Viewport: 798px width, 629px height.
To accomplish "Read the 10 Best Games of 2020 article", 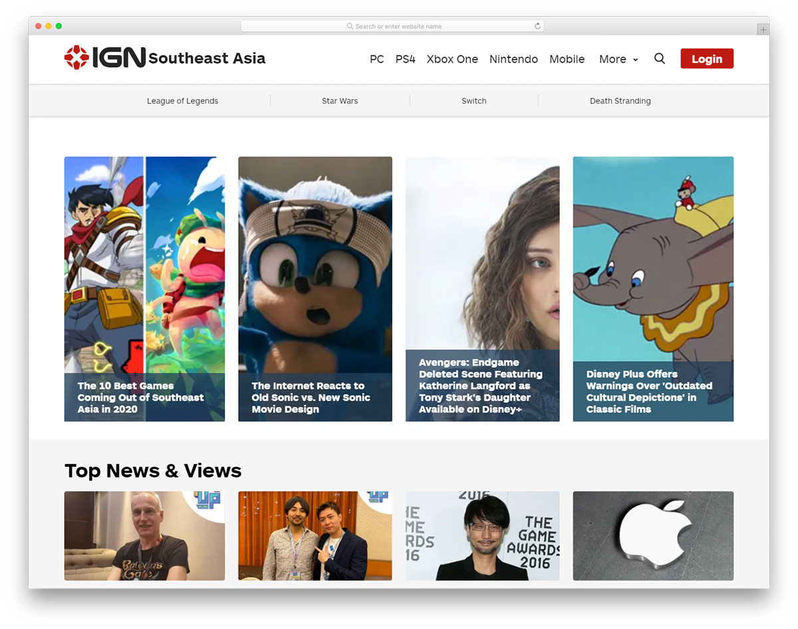I will (144, 288).
